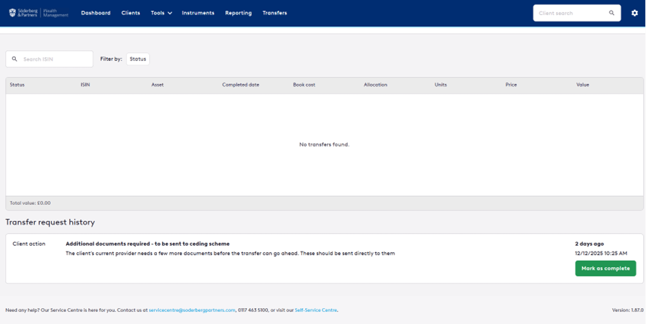Image resolution: width=646 pixels, height=324 pixels.
Task: Open the Status filter
Action: [137, 59]
